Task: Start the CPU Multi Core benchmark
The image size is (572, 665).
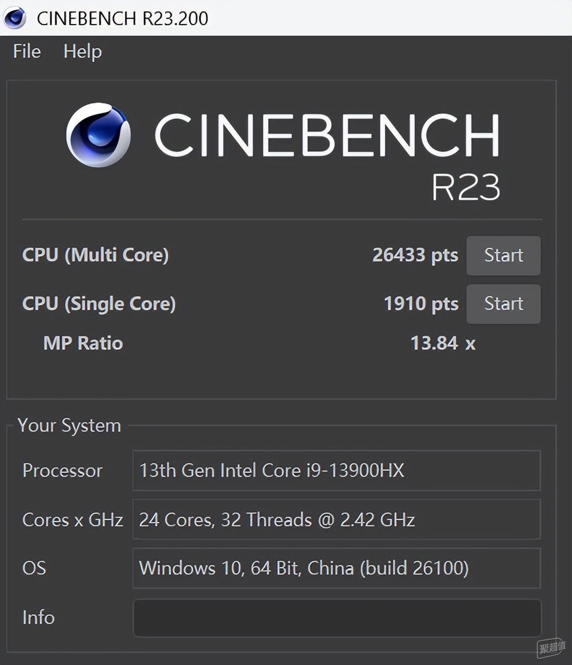Action: (504, 255)
